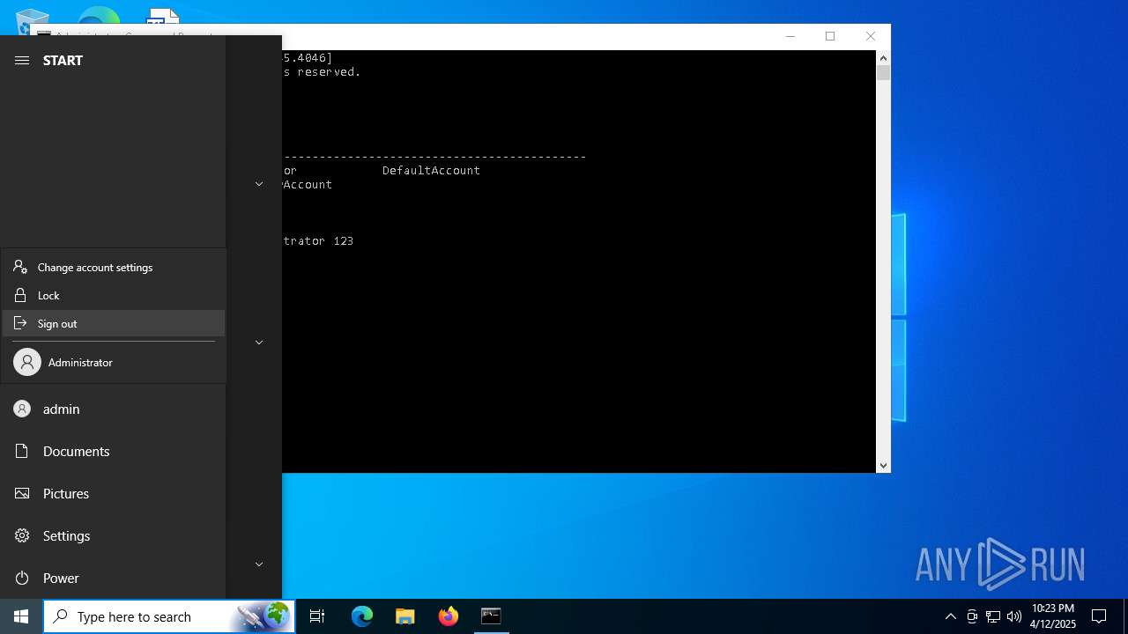Click the search magnifier icon in taskbar
This screenshot has width=1128, height=634.
click(x=60, y=616)
